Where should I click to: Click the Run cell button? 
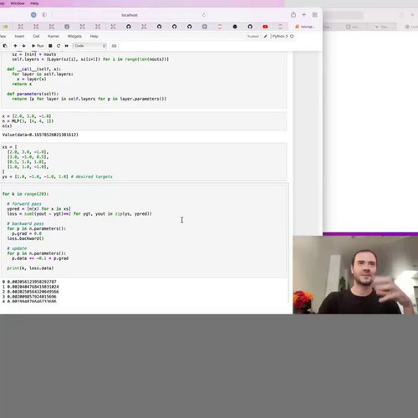point(38,46)
